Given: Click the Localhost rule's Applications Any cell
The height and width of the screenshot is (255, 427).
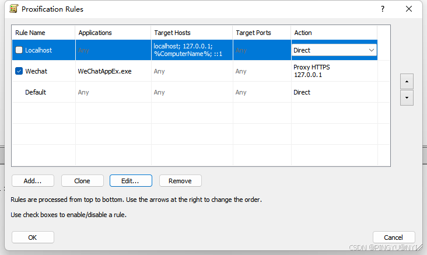Looking at the screenshot, I should tap(113, 50).
